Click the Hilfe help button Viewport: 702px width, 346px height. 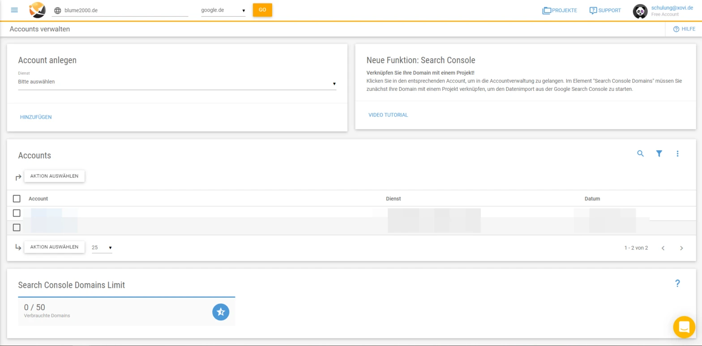click(x=684, y=29)
